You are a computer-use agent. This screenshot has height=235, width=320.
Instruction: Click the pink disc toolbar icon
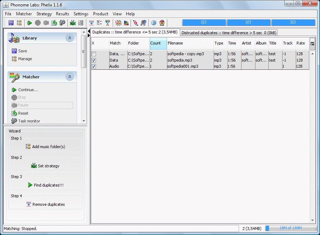(136, 23)
